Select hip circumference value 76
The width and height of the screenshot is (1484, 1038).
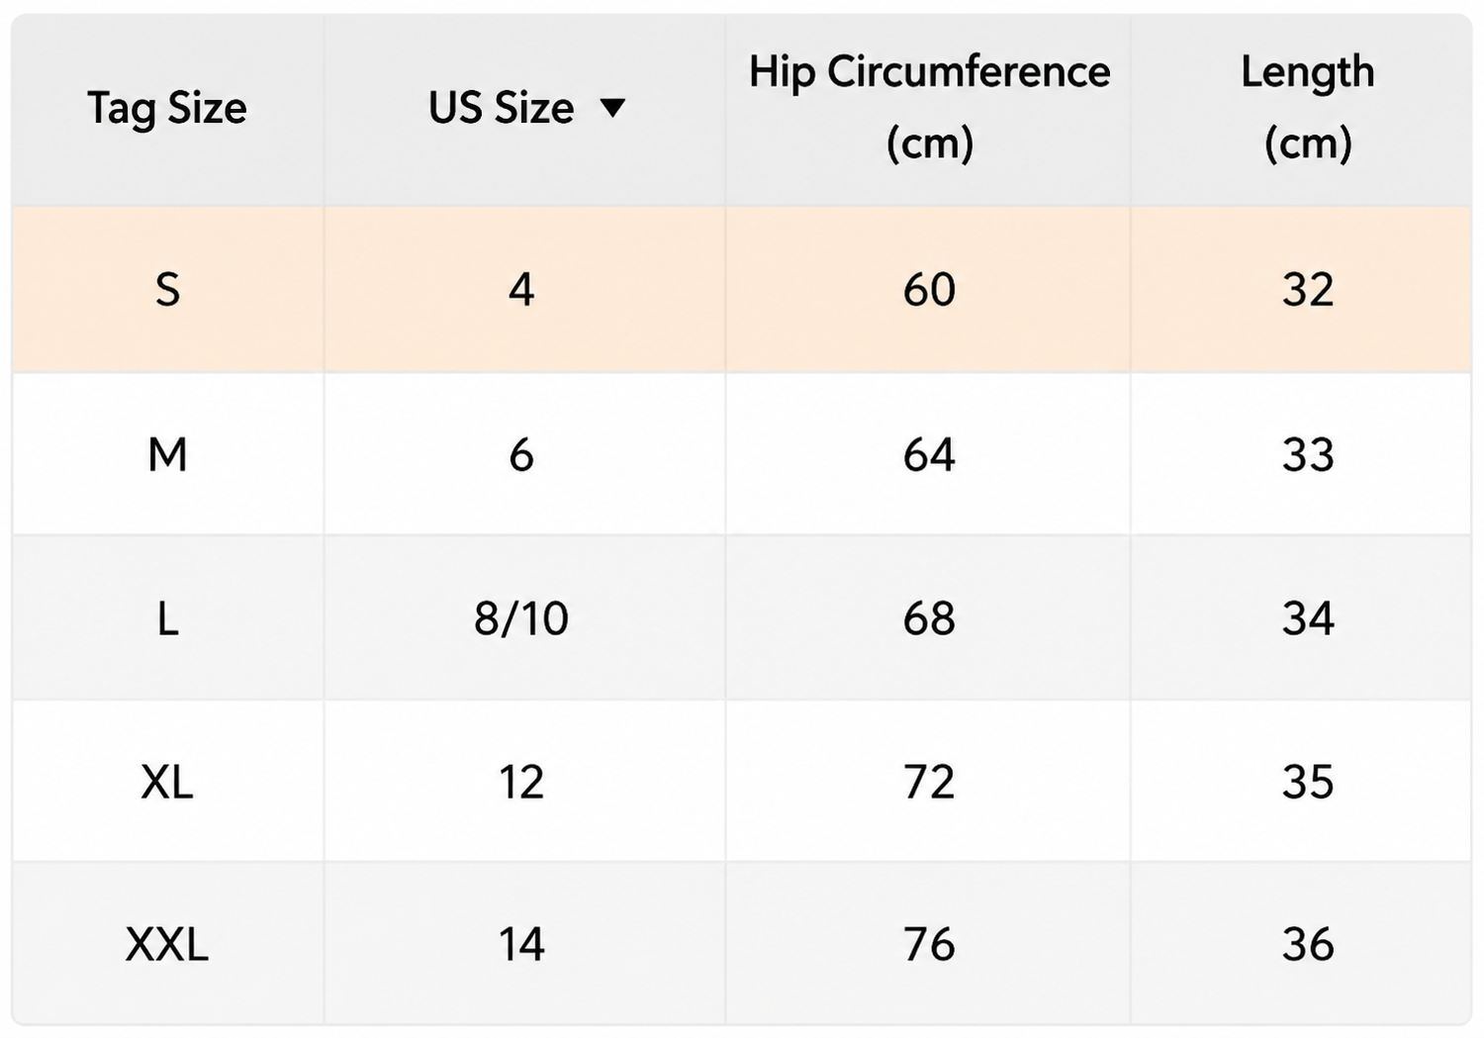pyautogui.click(x=929, y=944)
